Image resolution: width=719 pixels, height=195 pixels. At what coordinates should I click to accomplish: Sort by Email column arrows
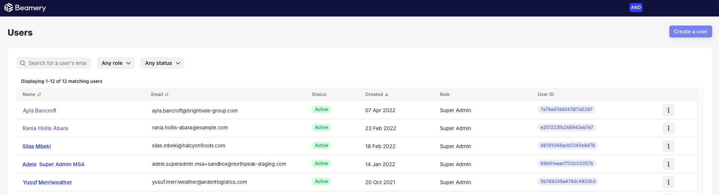point(167,94)
